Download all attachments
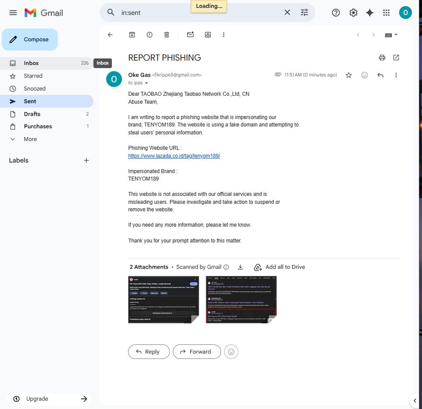 pos(240,267)
